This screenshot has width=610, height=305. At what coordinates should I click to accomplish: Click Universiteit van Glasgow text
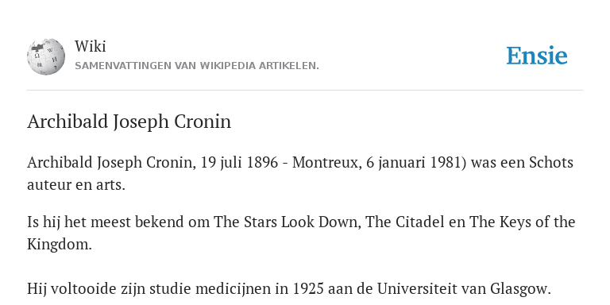(464, 289)
